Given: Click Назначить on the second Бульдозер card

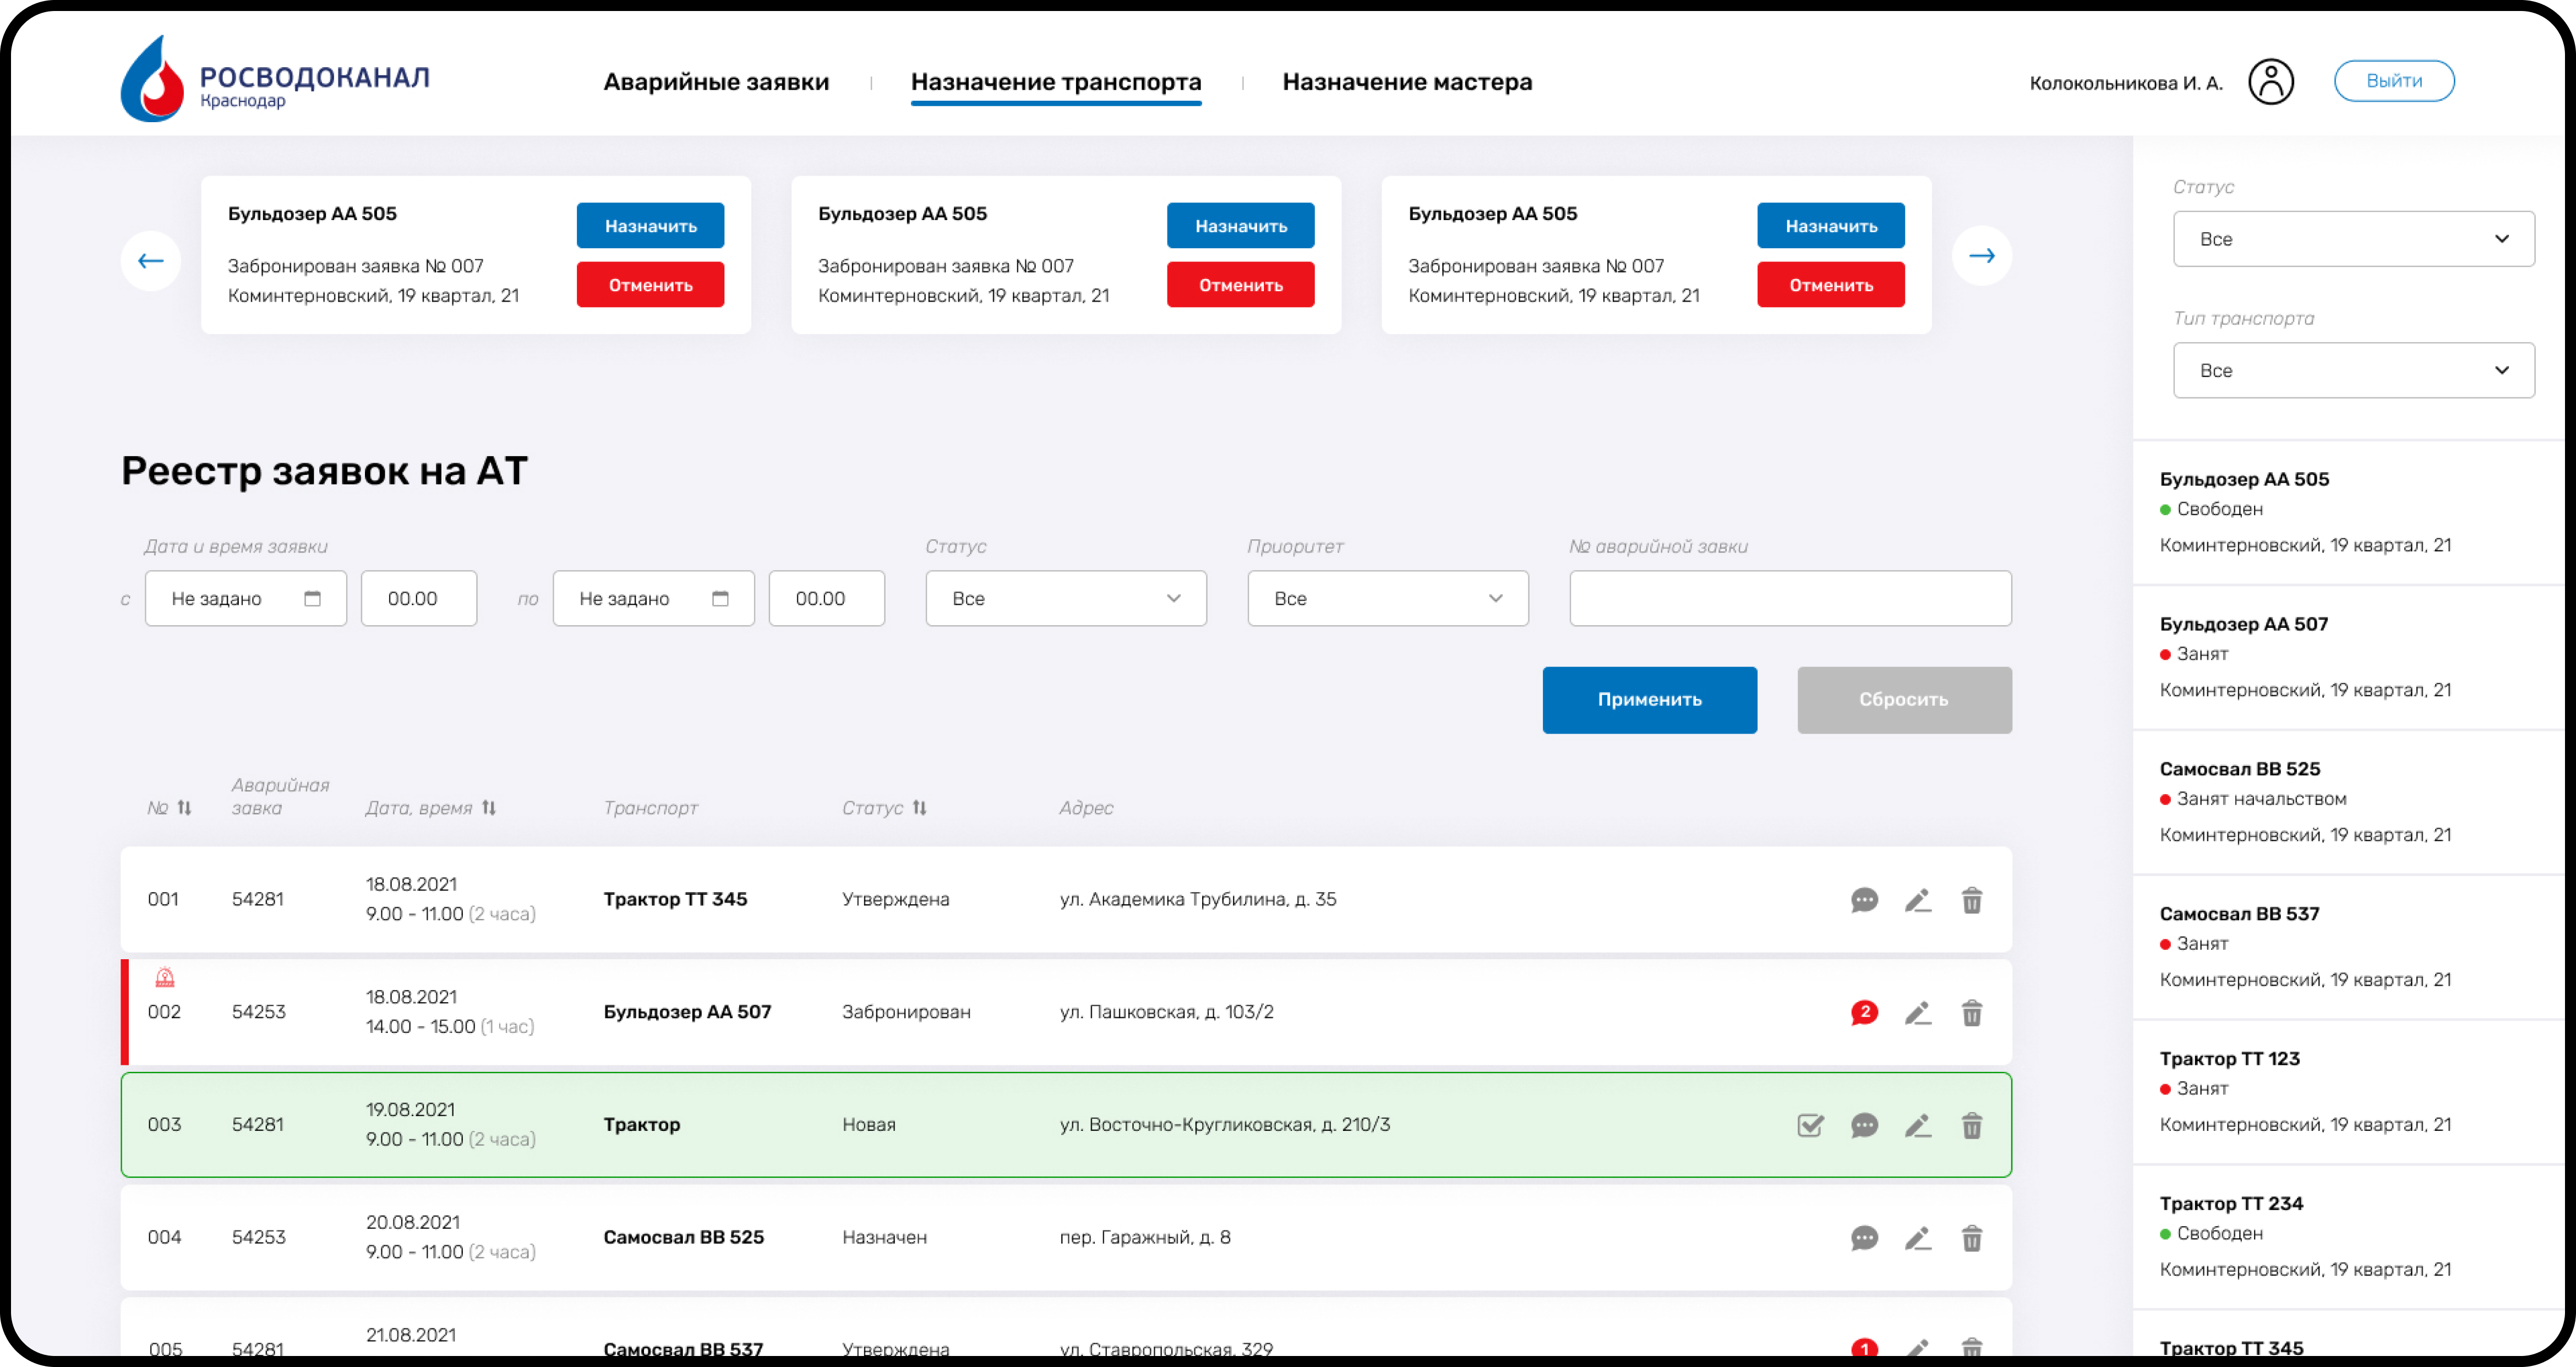Looking at the screenshot, I should 1240,226.
